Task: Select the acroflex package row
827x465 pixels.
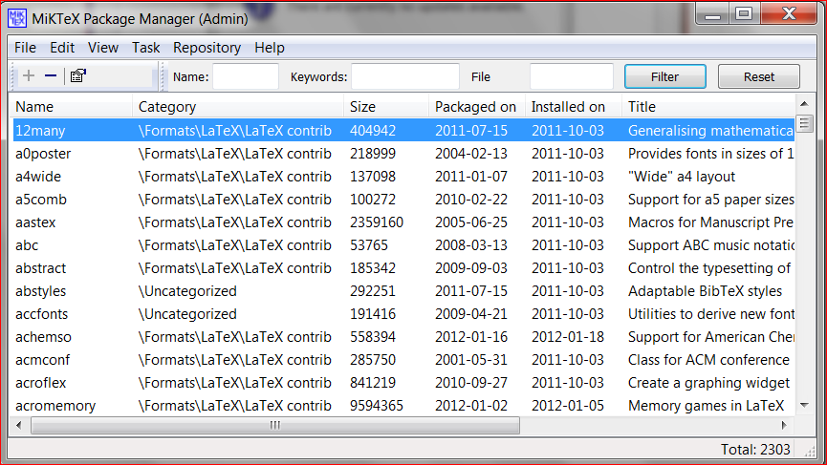Action: coord(403,382)
